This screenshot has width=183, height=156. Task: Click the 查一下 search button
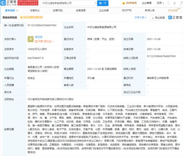click(103, 3)
